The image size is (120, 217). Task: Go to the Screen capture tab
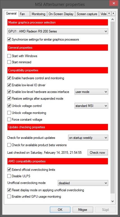87,14
